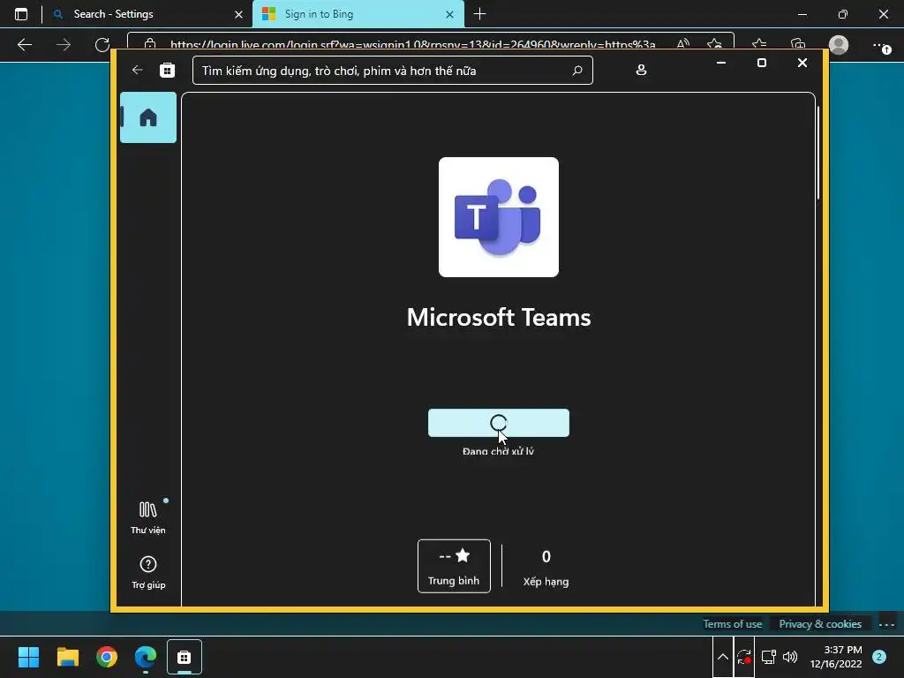This screenshot has height=678, width=904.
Task: Open Privacy & cookies link
Action: click(820, 624)
